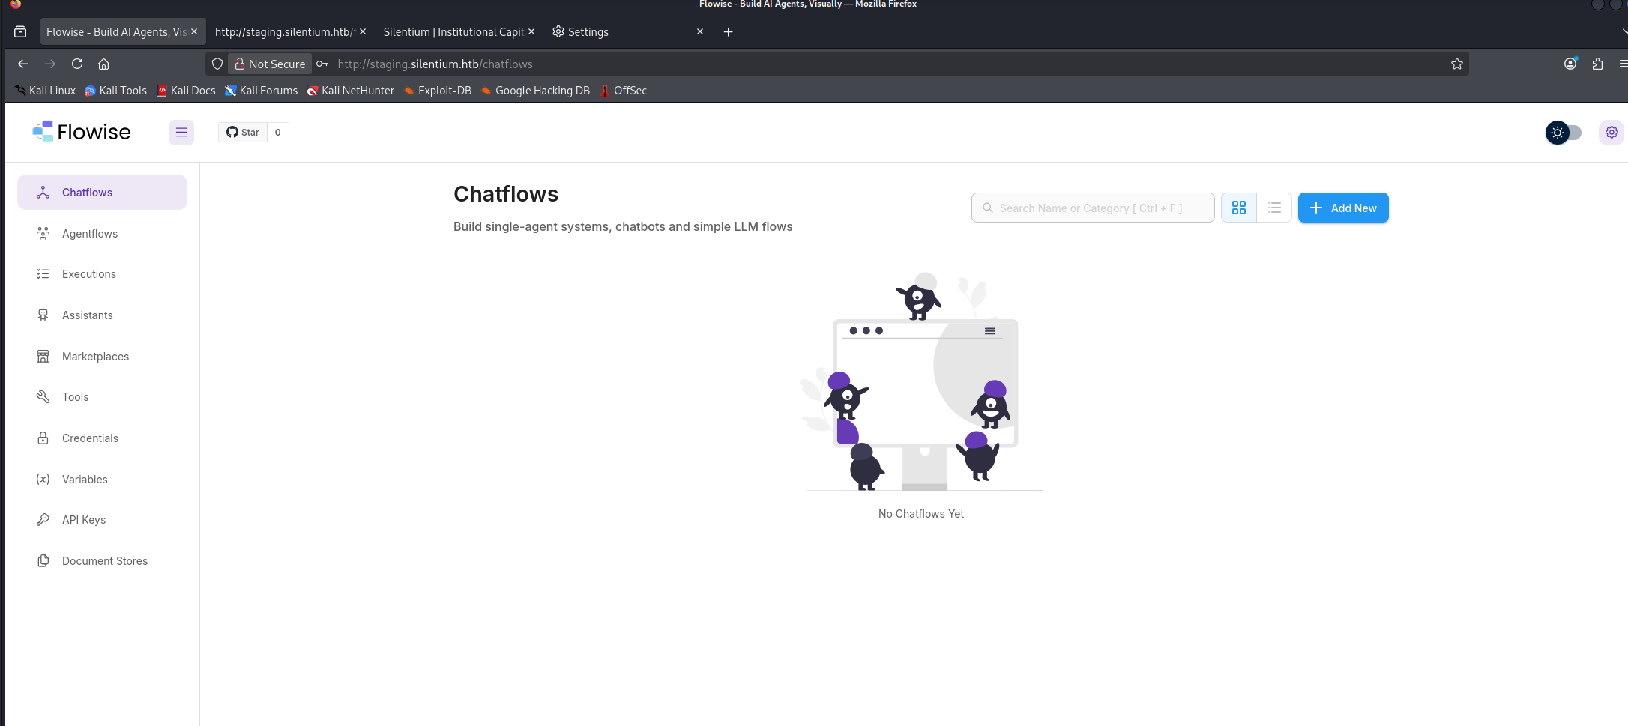
Task: Open Chatflows in the sidebar
Action: point(102,193)
